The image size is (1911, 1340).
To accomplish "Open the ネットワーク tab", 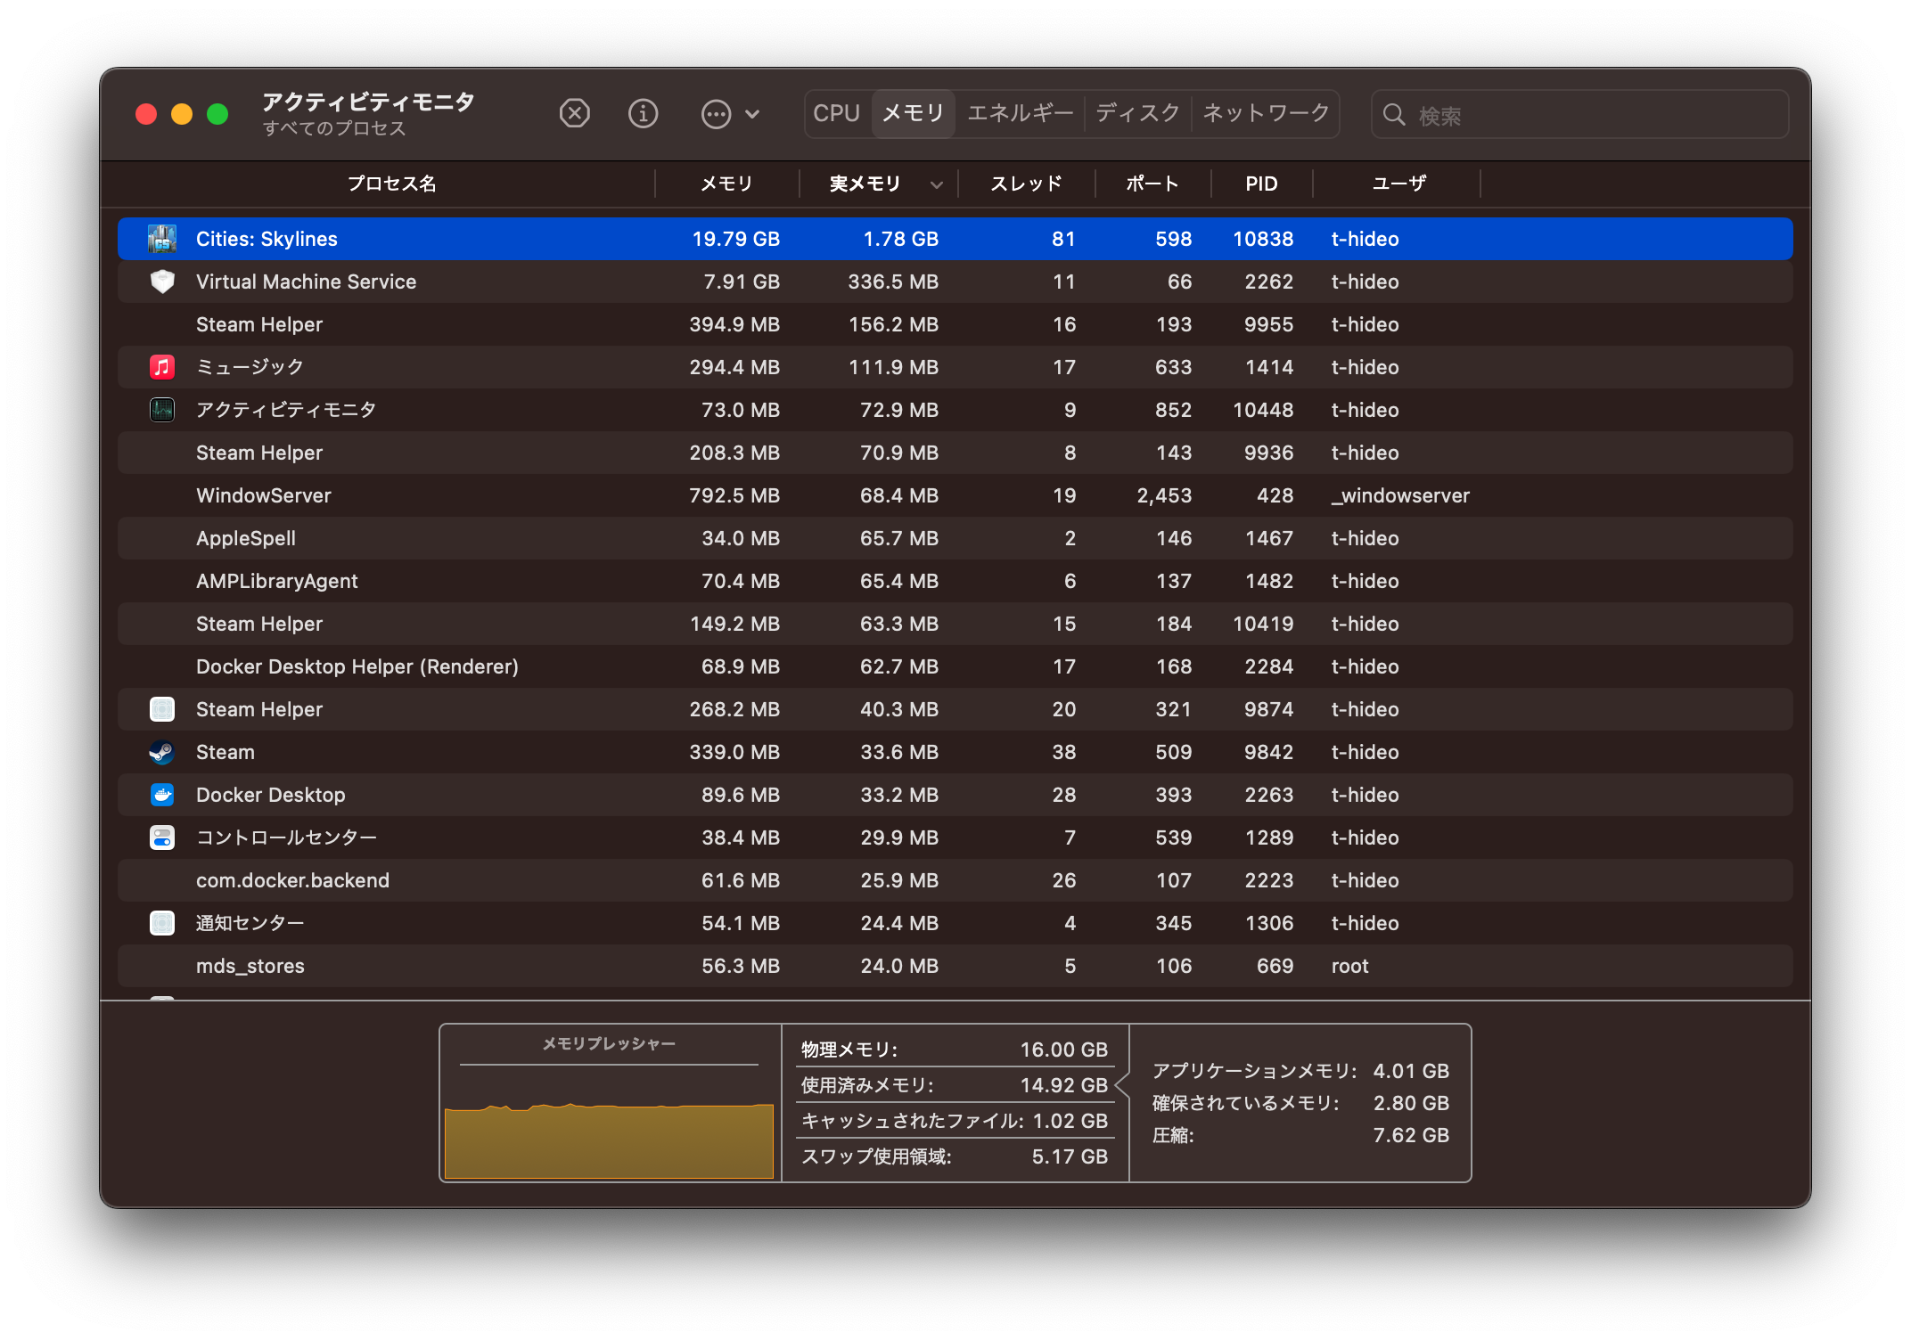I will click(x=1266, y=113).
